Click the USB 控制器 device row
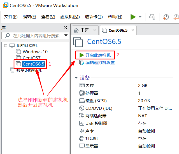 point(125,123)
